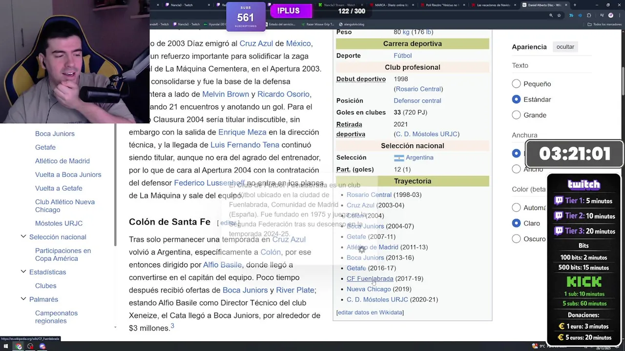Open the Enrique Meza article link
Image resolution: width=625 pixels, height=351 pixels.
coord(242,132)
